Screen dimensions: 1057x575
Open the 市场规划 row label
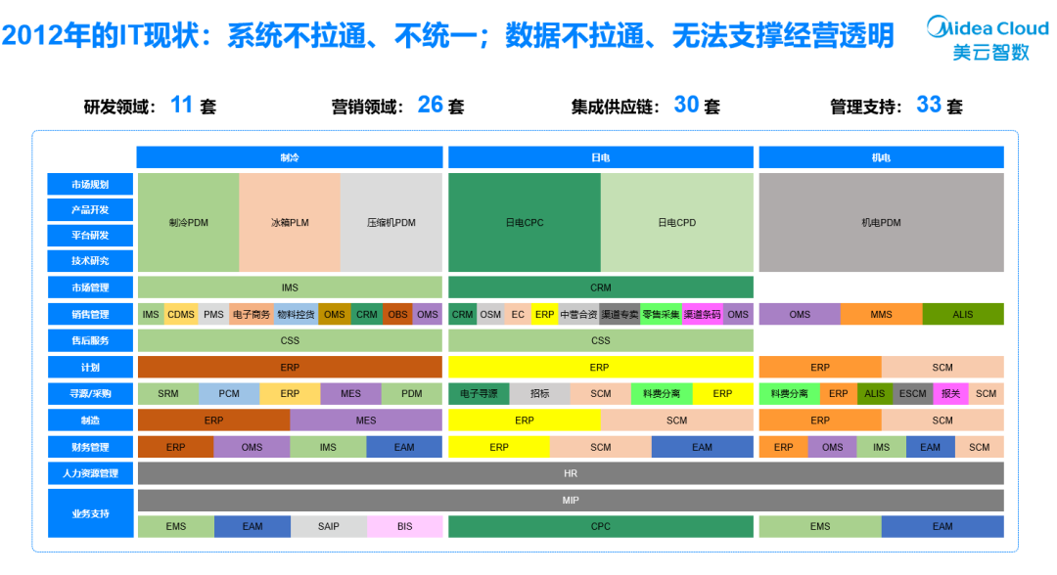tap(89, 184)
